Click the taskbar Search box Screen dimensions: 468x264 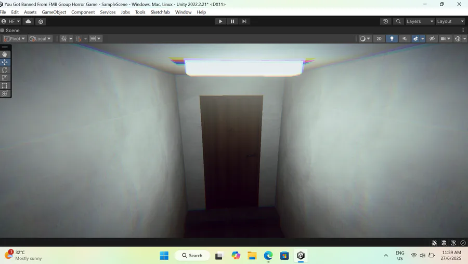point(192,255)
